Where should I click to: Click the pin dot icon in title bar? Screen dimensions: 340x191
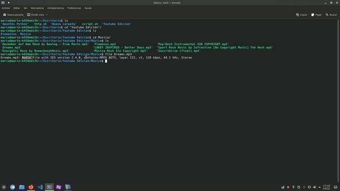coord(8,3)
